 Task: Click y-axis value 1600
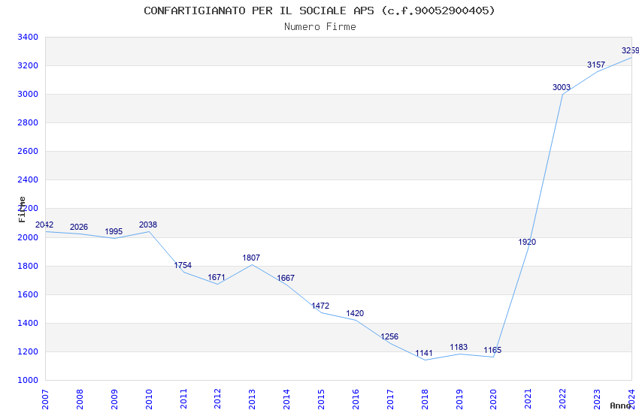tap(28, 294)
